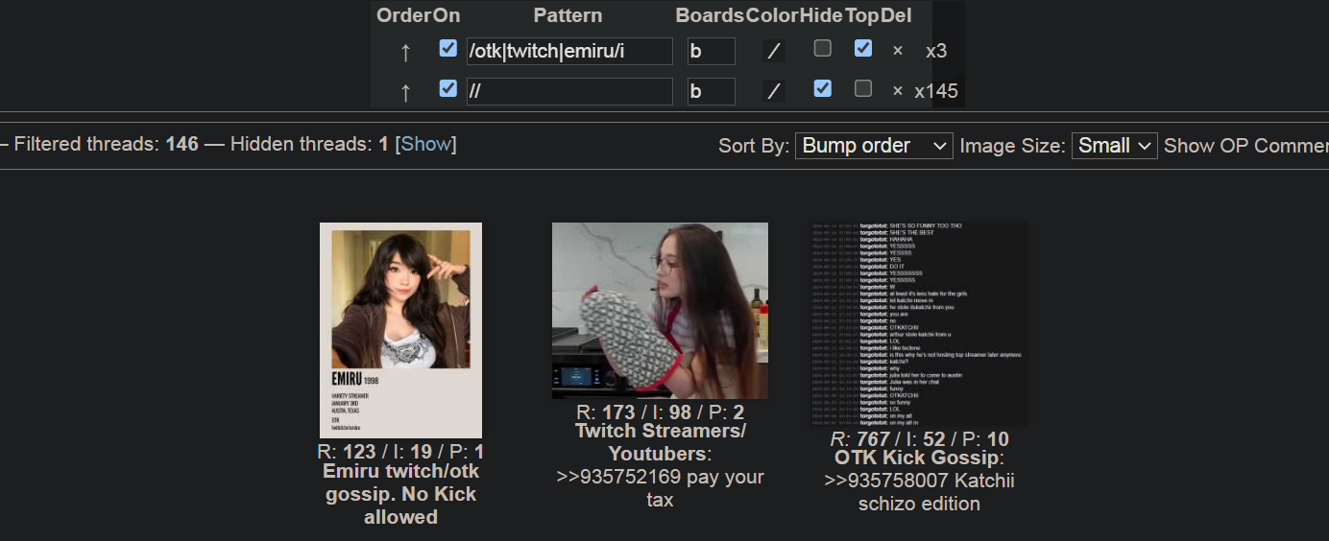Move the // filter row up
The height and width of the screenshot is (541, 1329).
405,92
